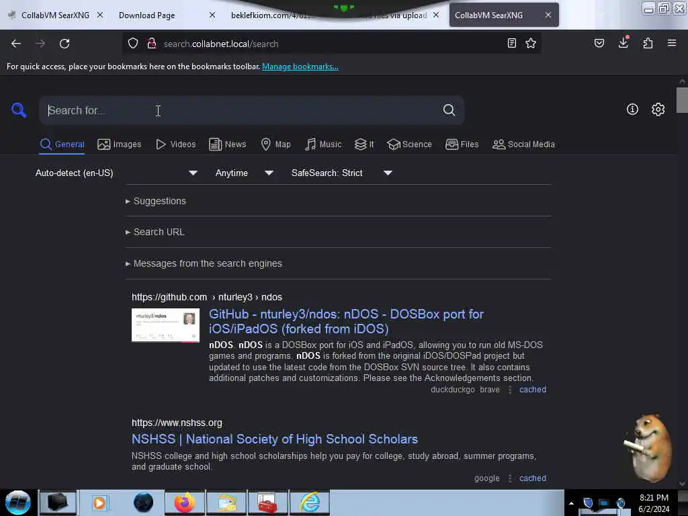Image resolution: width=688 pixels, height=516 pixels.
Task: Switch to Map category
Action: pyautogui.click(x=275, y=144)
